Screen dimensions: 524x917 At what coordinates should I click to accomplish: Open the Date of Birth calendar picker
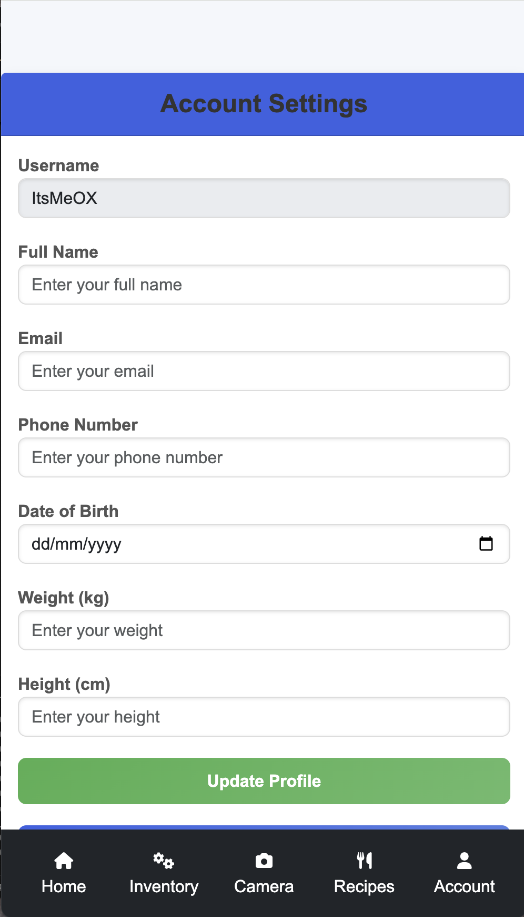(x=486, y=543)
